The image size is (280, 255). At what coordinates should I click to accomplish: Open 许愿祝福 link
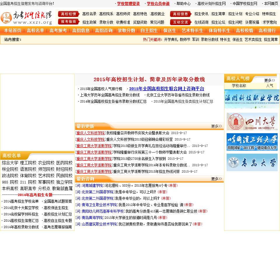[252, 22]
